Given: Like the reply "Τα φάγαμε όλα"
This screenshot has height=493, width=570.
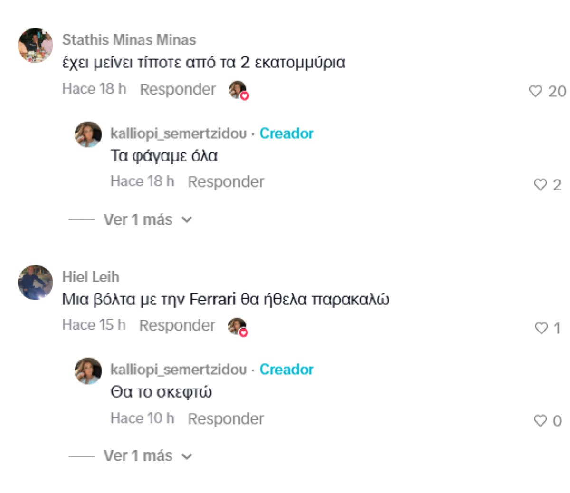Looking at the screenshot, I should [x=540, y=185].
